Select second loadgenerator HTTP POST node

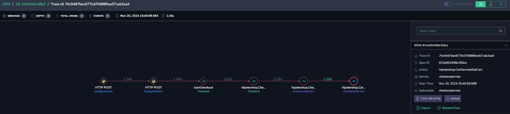(x=153, y=81)
